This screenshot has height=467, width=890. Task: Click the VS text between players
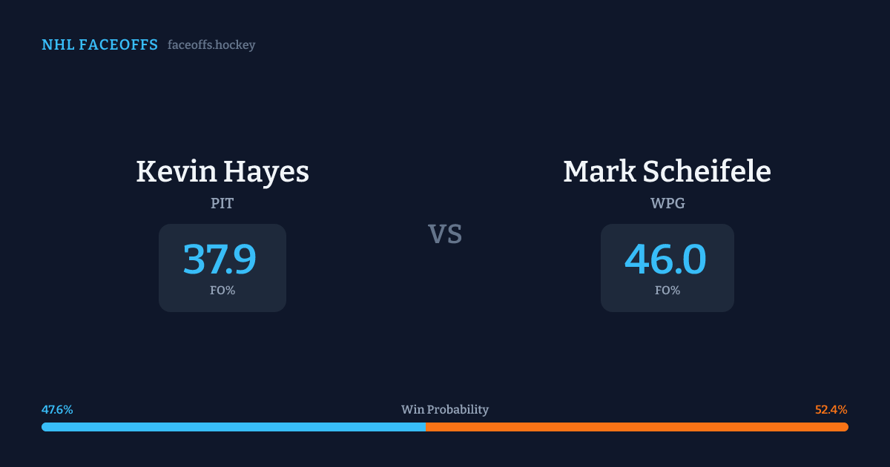coord(445,234)
